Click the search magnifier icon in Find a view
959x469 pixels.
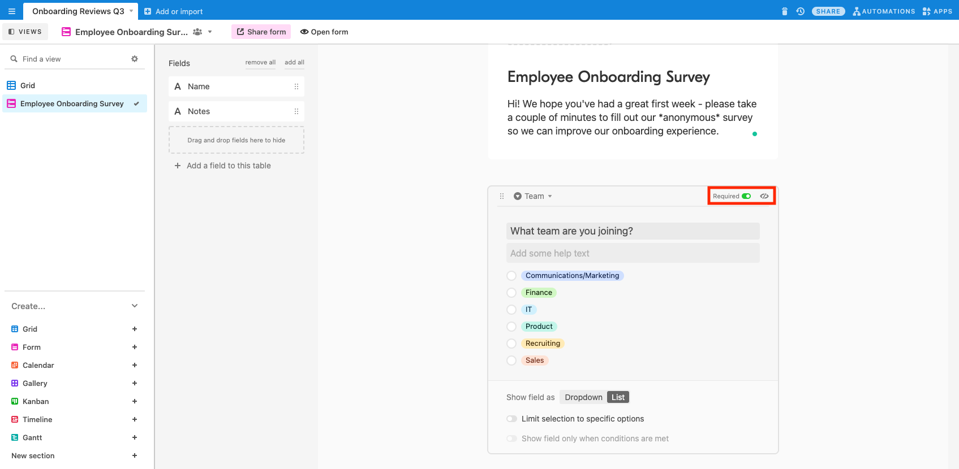click(14, 59)
